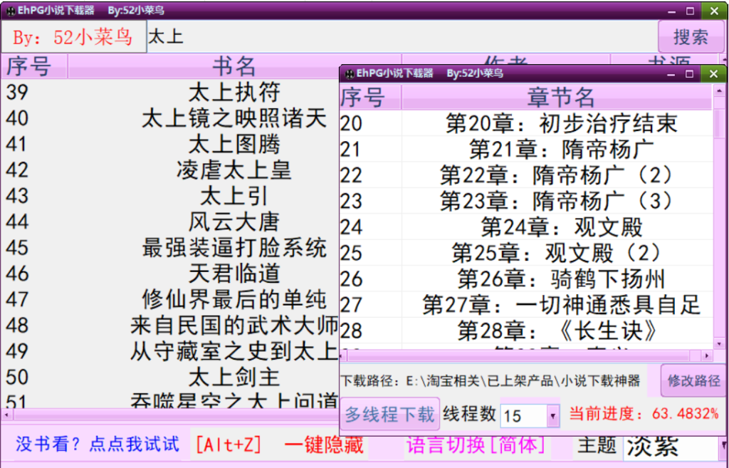Maximize the chapter list window
This screenshot has height=468, width=729.
pos(689,73)
